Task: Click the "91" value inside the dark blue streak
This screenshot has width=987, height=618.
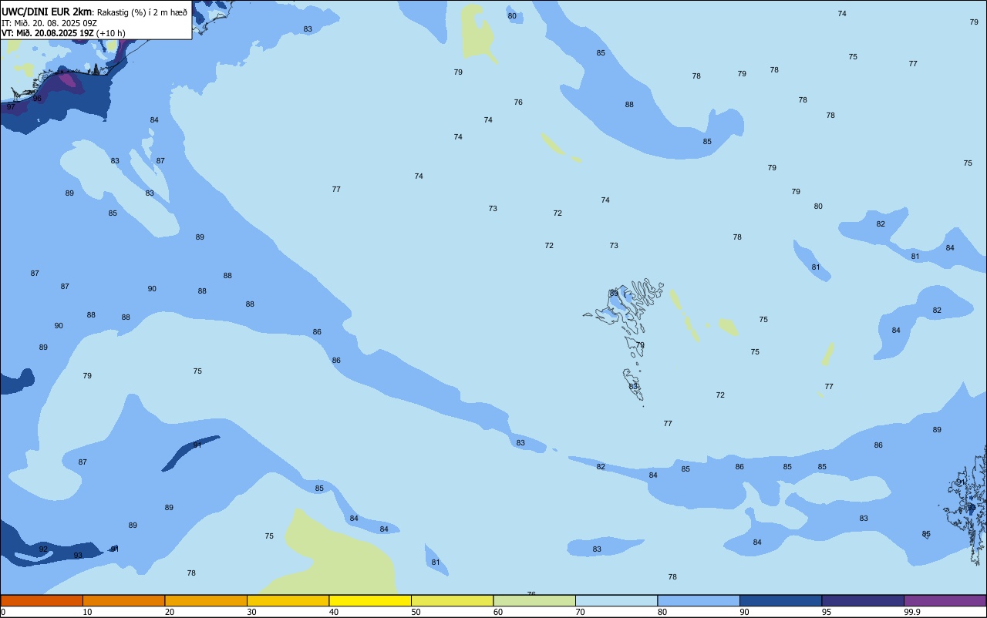Action: [197, 445]
